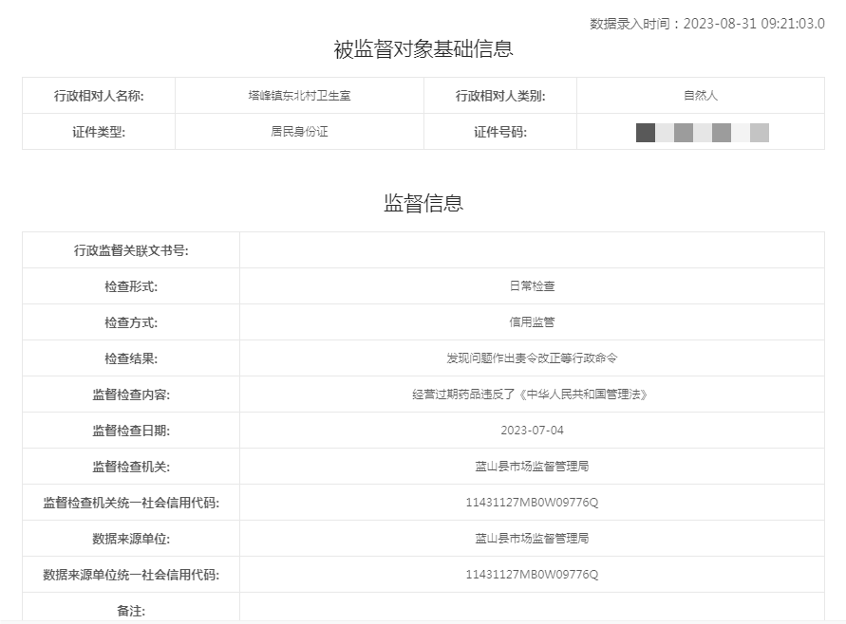The image size is (846, 624).
Task: Select the data entry timestamp at top right
Action: coord(706,24)
